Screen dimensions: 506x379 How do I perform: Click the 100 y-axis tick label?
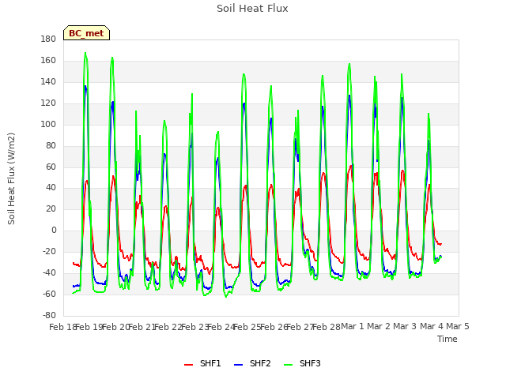click(x=48, y=125)
